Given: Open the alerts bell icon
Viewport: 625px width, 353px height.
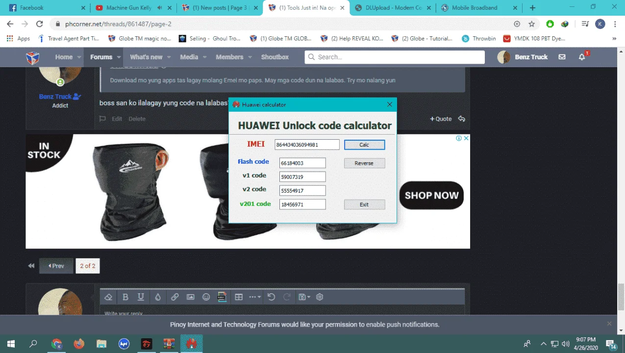Looking at the screenshot, I should pos(582,57).
